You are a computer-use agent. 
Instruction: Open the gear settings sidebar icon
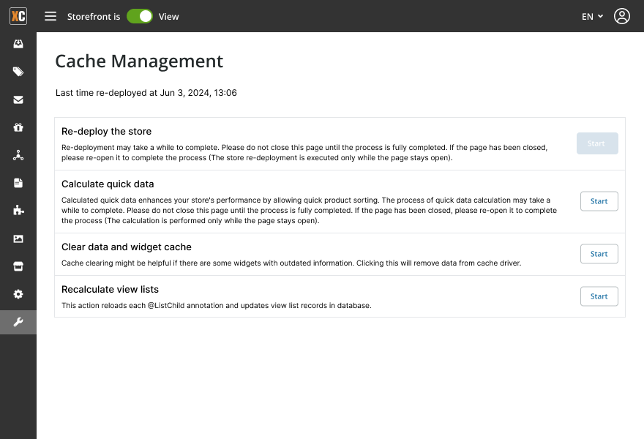pyautogui.click(x=18, y=294)
